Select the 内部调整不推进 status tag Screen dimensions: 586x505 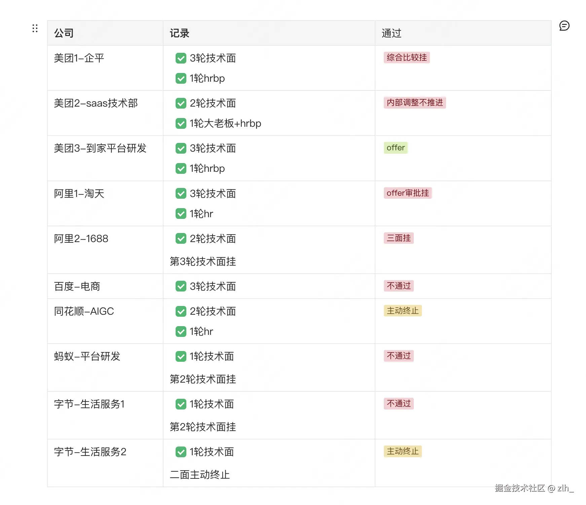point(414,103)
